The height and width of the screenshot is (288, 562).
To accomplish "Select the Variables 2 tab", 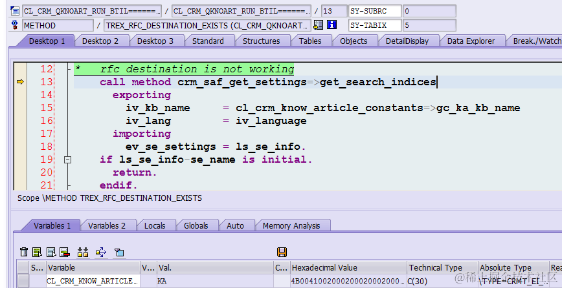I will 107,225.
